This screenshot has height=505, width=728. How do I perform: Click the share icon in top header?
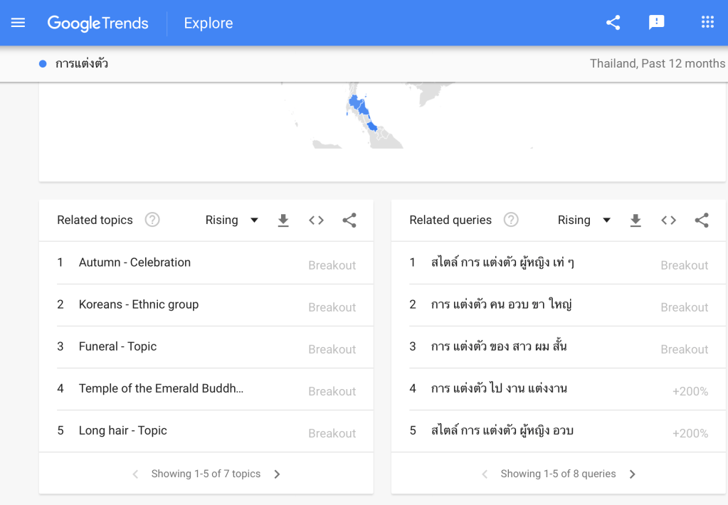613,23
